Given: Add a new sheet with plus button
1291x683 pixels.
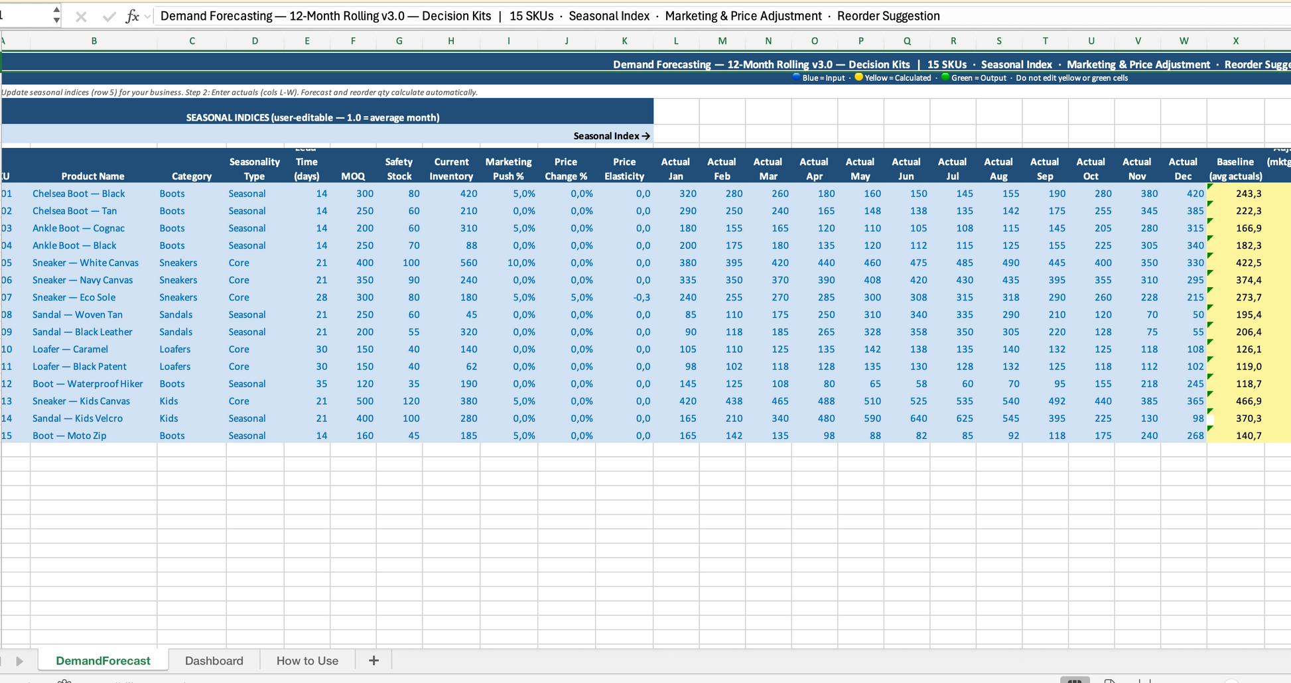Looking at the screenshot, I should [x=374, y=660].
